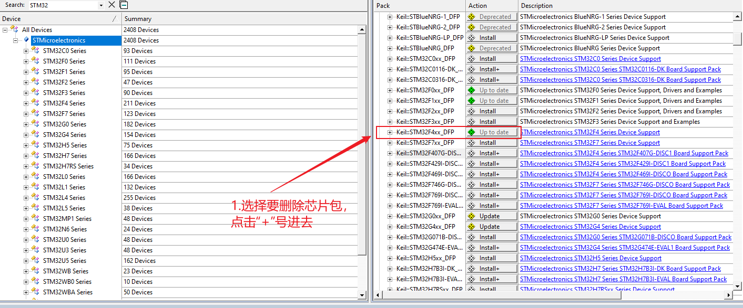The image size is (743, 308).
Task: Click the STM32MP1 Series chip icon
Action: click(35, 218)
